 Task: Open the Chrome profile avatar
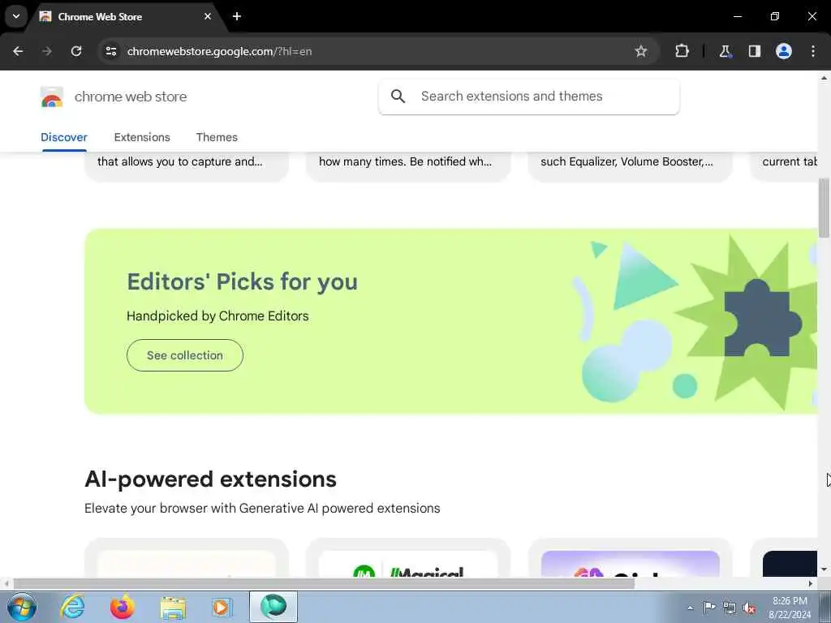point(784,51)
